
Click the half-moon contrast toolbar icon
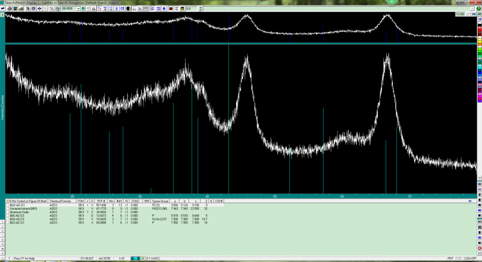point(128,8)
